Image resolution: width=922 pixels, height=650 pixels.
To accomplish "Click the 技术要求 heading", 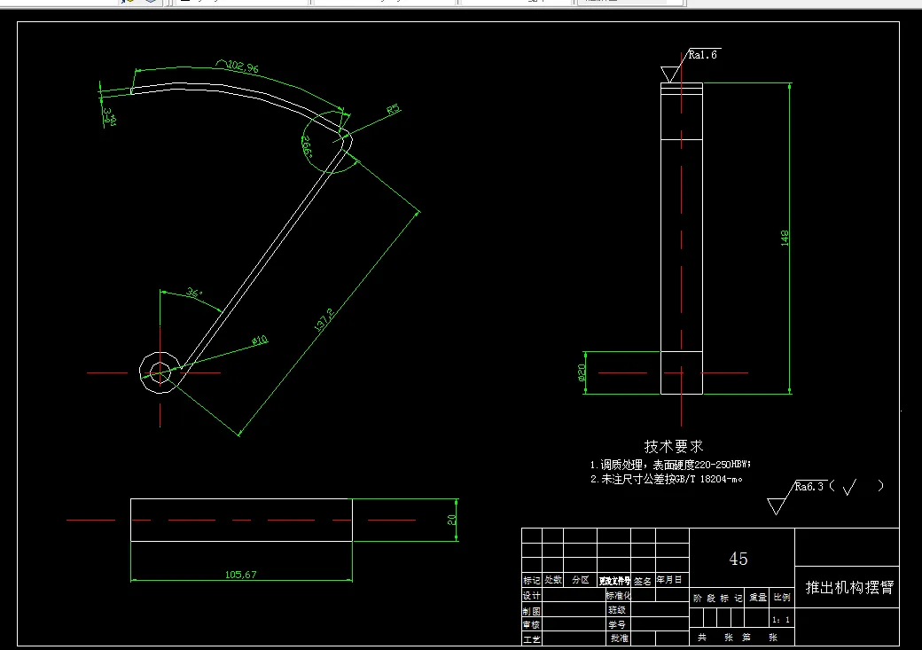I will click(674, 446).
